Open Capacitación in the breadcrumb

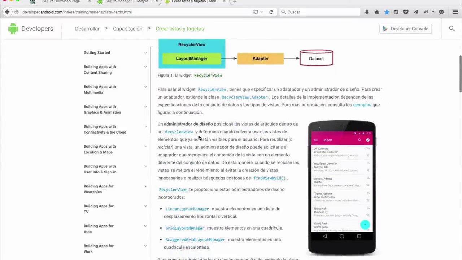[127, 29]
